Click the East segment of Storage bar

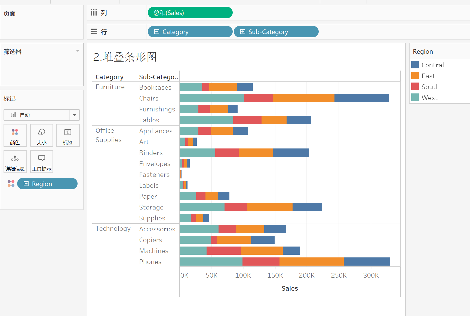click(270, 207)
